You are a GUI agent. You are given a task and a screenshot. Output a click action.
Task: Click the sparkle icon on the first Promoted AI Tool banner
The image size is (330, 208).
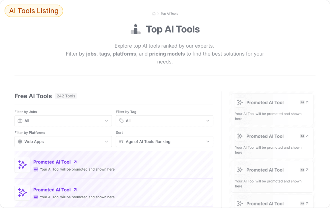tap(22, 165)
